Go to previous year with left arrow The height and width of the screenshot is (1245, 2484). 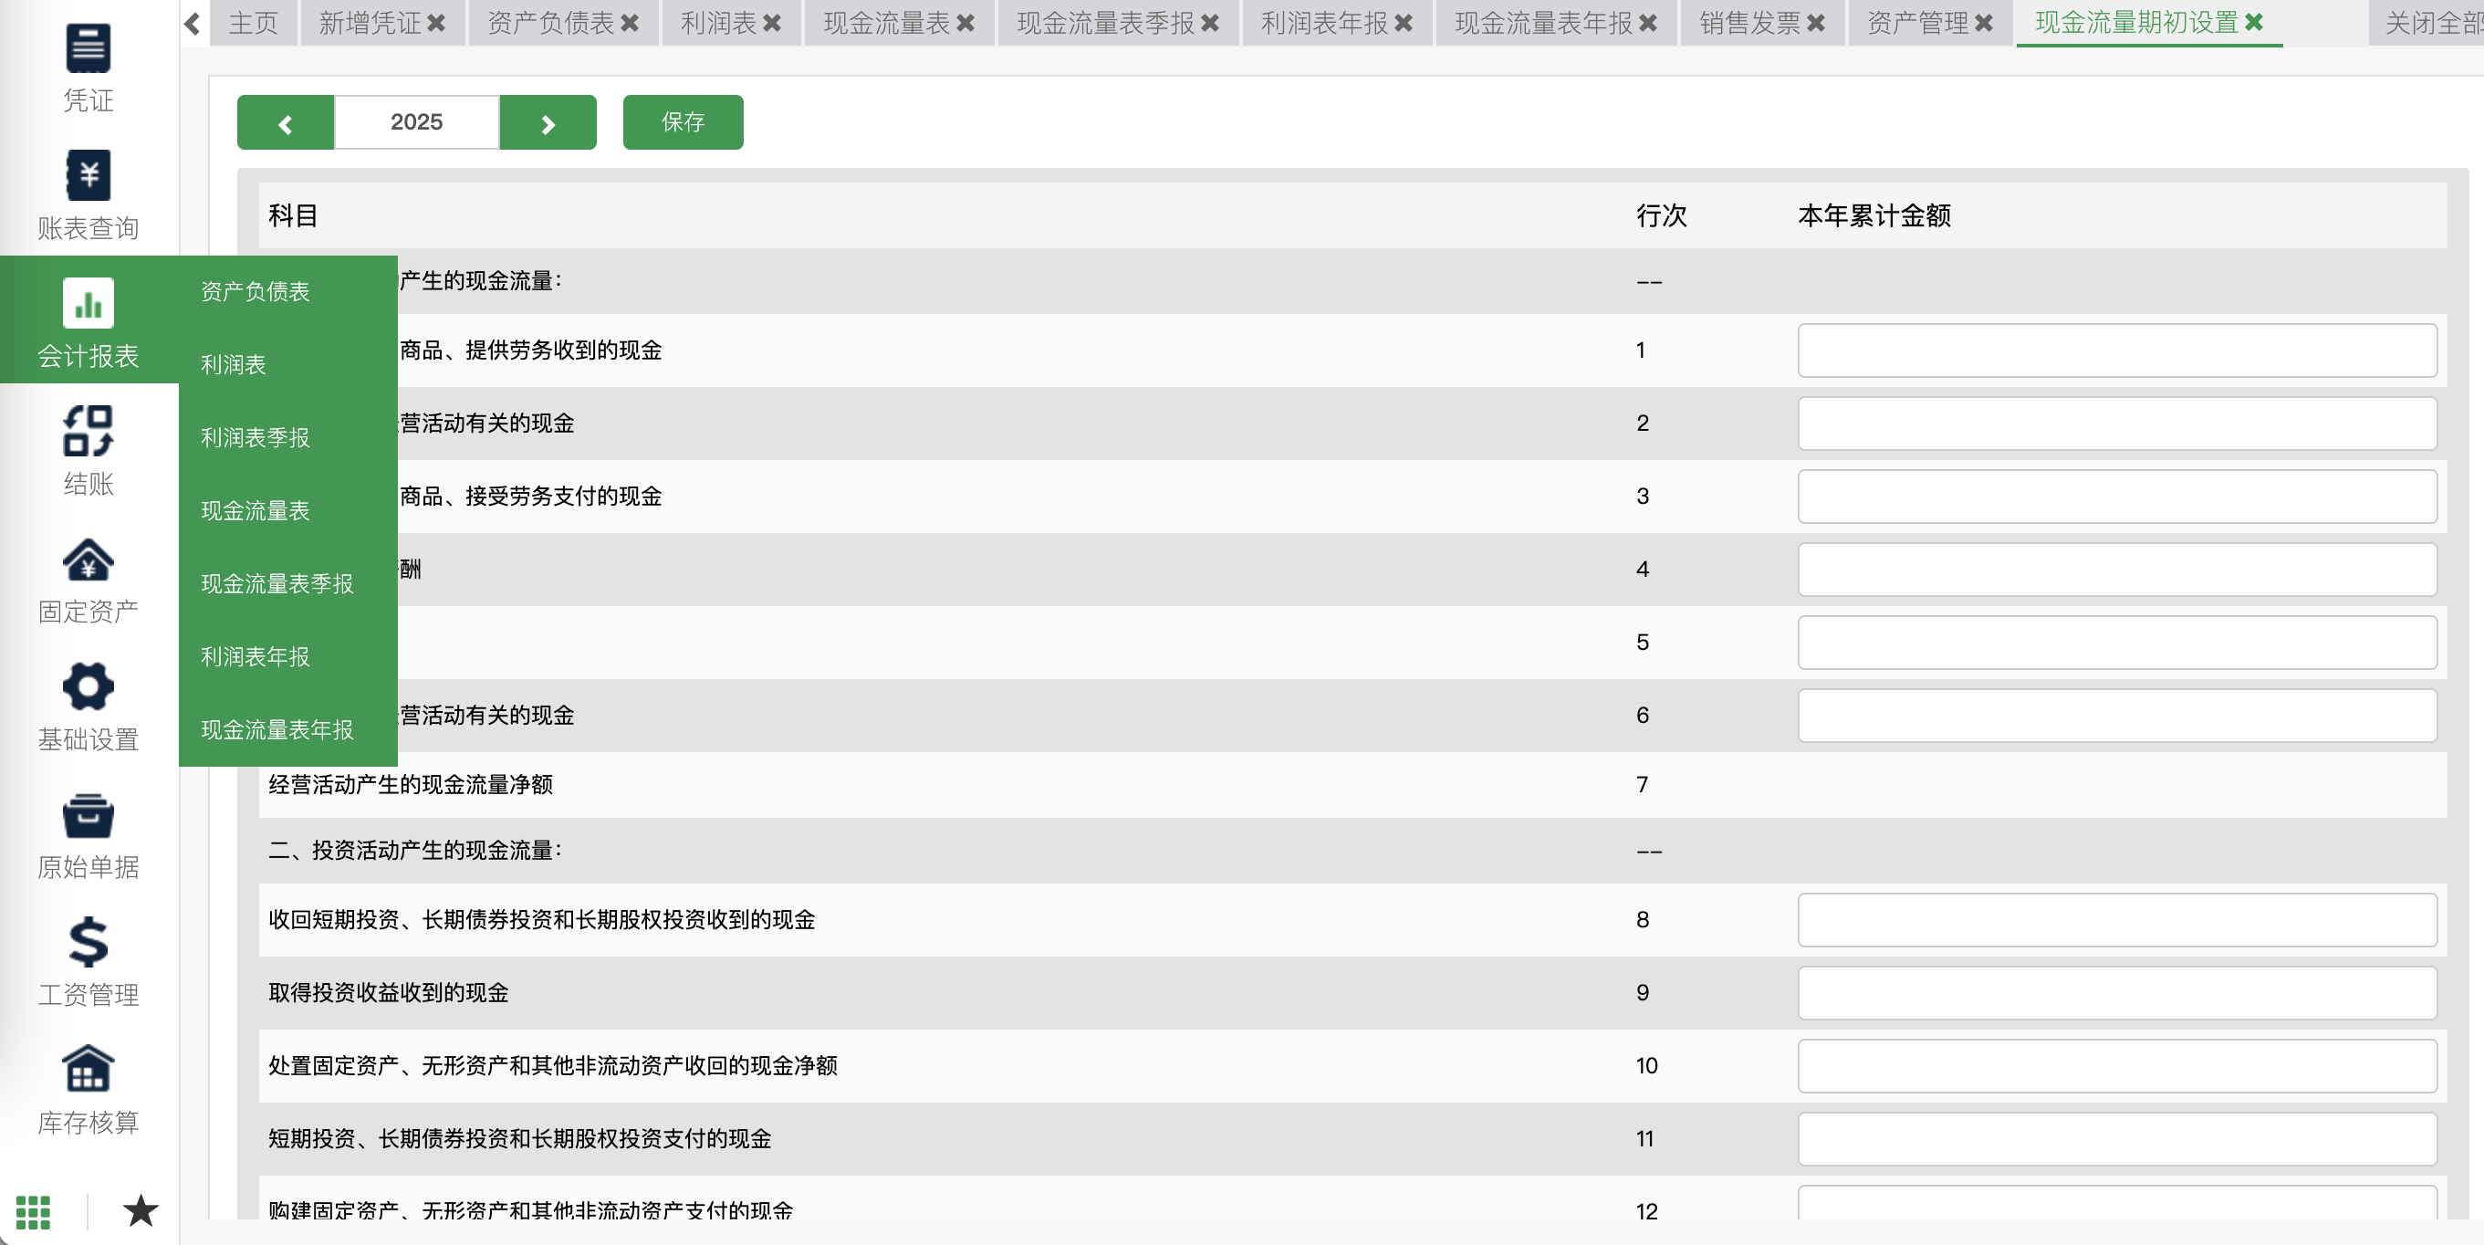point(286,123)
